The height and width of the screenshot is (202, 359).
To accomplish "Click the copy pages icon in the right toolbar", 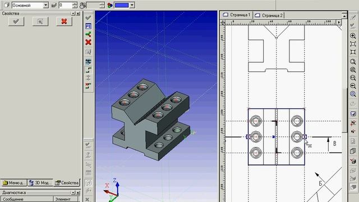I will pos(353,151).
